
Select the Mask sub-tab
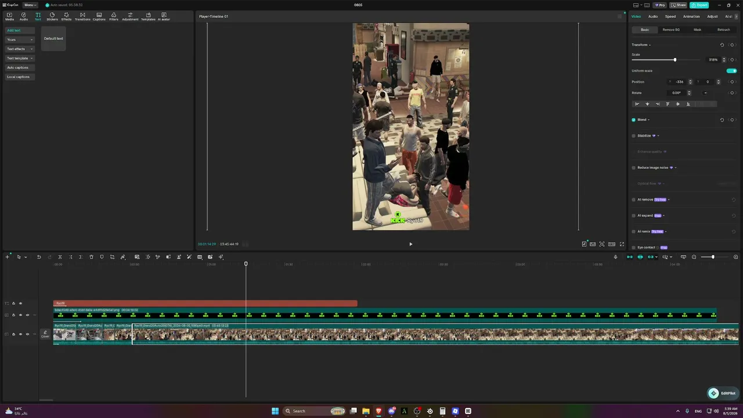point(697,30)
